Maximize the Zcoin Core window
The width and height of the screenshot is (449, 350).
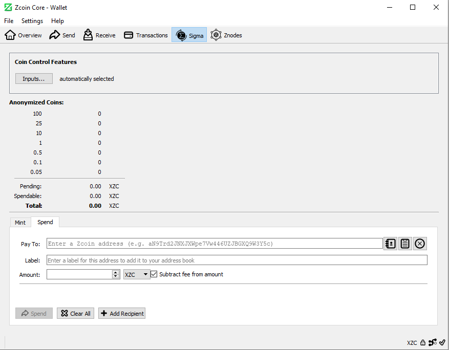[413, 7]
